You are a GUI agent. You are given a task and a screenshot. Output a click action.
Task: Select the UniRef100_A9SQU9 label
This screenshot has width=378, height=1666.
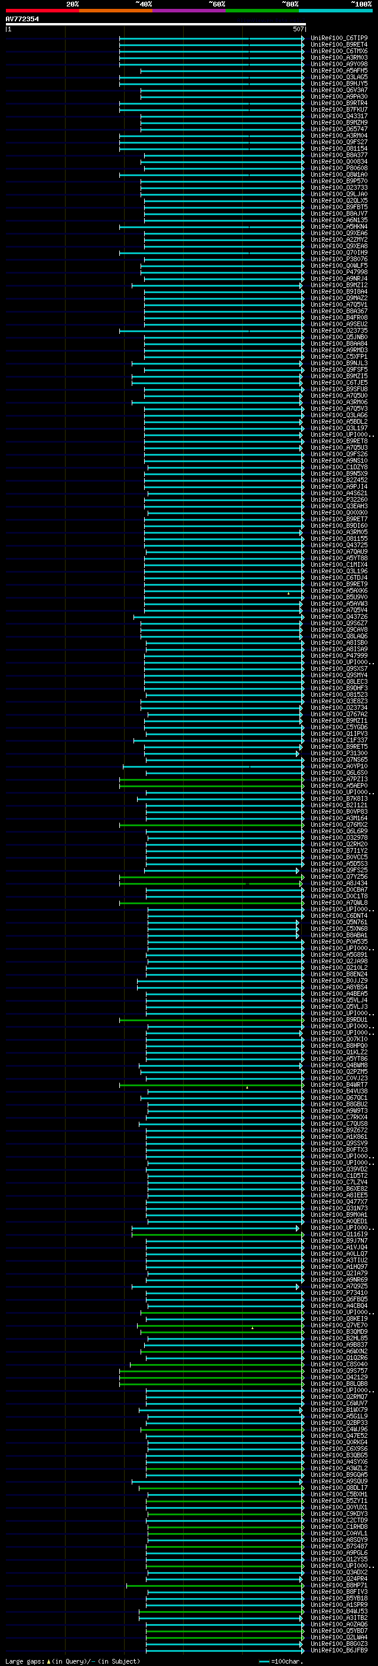click(x=338, y=1481)
